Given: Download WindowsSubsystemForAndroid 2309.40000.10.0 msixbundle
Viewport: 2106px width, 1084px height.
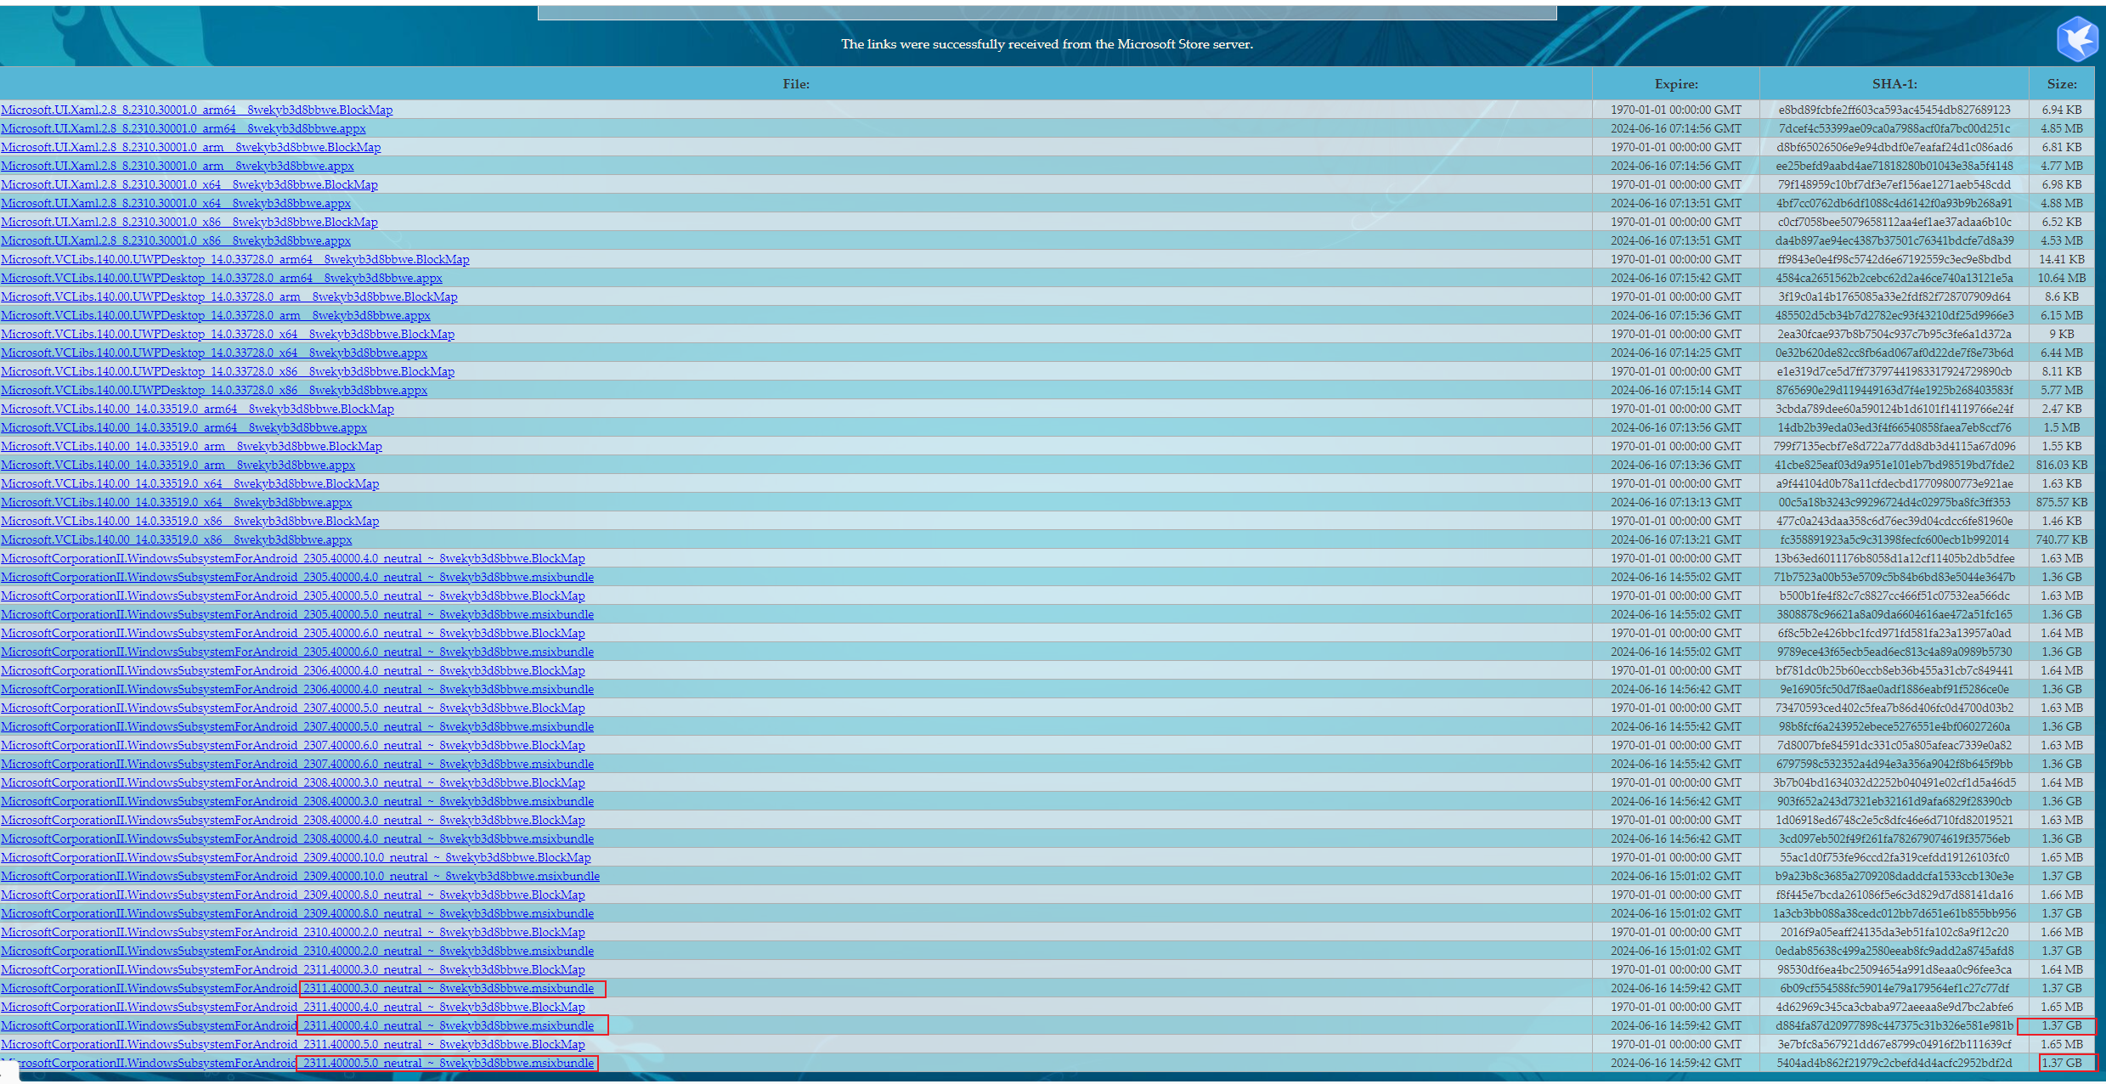Looking at the screenshot, I should point(300,876).
